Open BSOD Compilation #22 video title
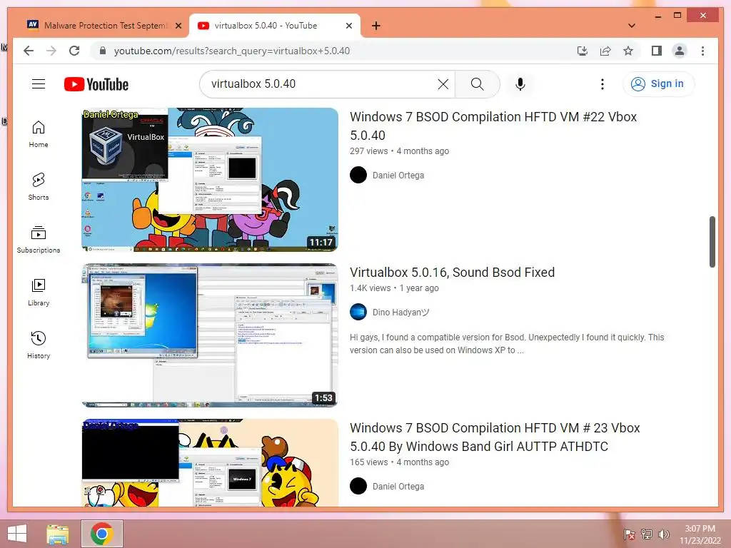The height and width of the screenshot is (548, 731). [x=493, y=126]
